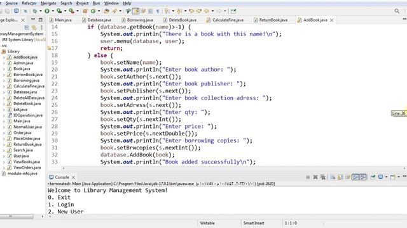The width and height of the screenshot is (407, 228).
Task: Open Display Selected Console dropdown arrow
Action: click(386, 177)
